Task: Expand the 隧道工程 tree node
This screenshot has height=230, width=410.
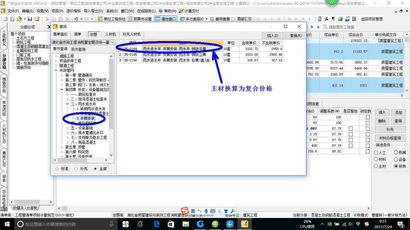Action: 56,66
